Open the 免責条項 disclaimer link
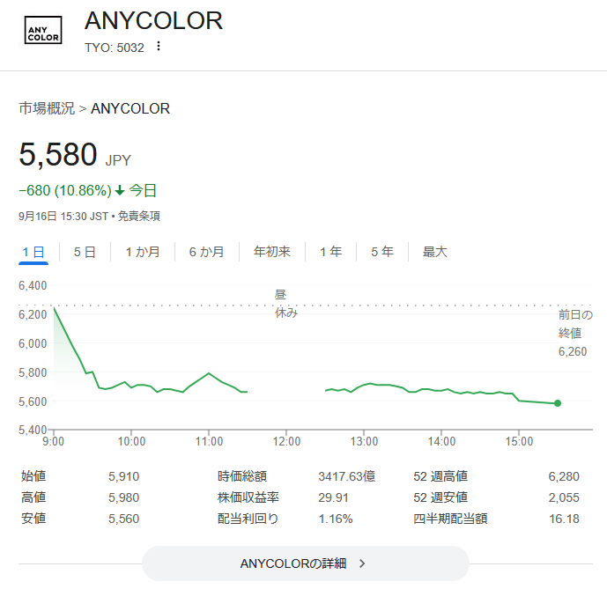The height and width of the screenshot is (589, 607). [139, 216]
